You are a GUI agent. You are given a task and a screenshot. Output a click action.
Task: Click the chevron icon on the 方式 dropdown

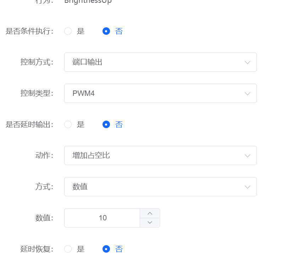click(247, 187)
